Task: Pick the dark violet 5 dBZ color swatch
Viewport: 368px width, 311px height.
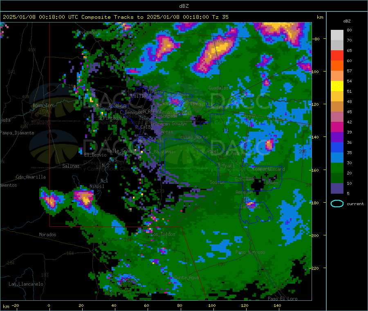Action: 337,188
